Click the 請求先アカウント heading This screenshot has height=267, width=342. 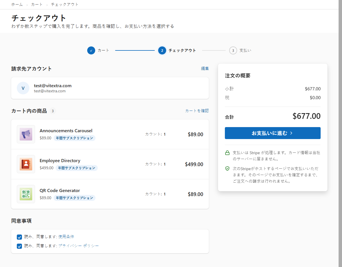coord(32,68)
